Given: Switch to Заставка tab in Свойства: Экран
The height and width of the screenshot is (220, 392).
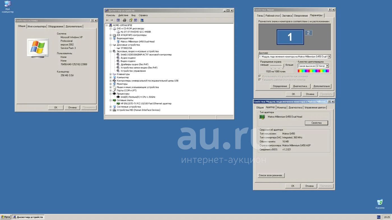Looking at the screenshot, I should point(287,16).
